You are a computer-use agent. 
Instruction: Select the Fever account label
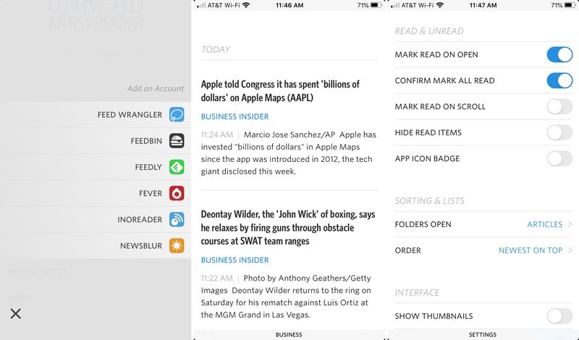[x=151, y=193]
